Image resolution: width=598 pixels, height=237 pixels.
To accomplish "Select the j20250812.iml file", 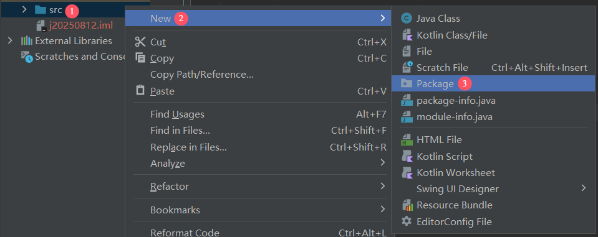I will (x=81, y=26).
